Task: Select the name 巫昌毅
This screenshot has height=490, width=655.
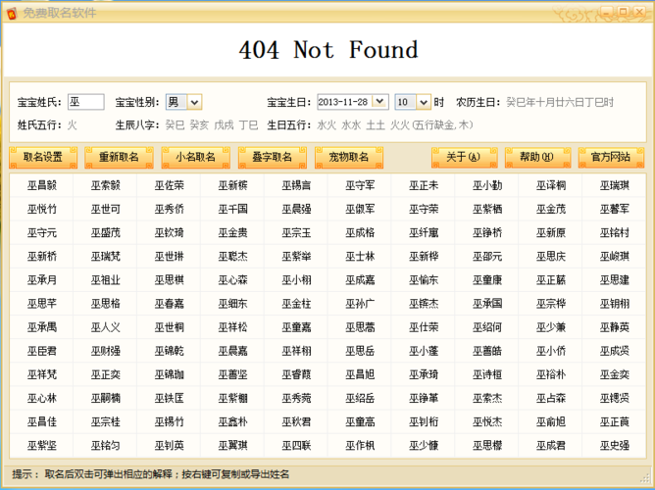Action: pyautogui.click(x=42, y=185)
